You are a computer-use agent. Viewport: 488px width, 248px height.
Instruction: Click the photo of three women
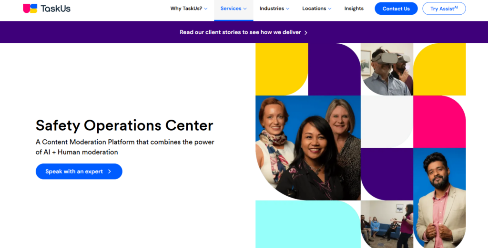(x=308, y=147)
